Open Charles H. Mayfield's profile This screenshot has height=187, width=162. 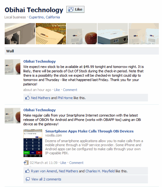(x=100, y=171)
